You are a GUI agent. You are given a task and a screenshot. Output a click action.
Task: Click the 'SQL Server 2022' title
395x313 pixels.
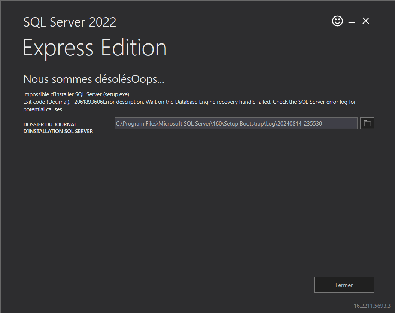[x=70, y=22]
